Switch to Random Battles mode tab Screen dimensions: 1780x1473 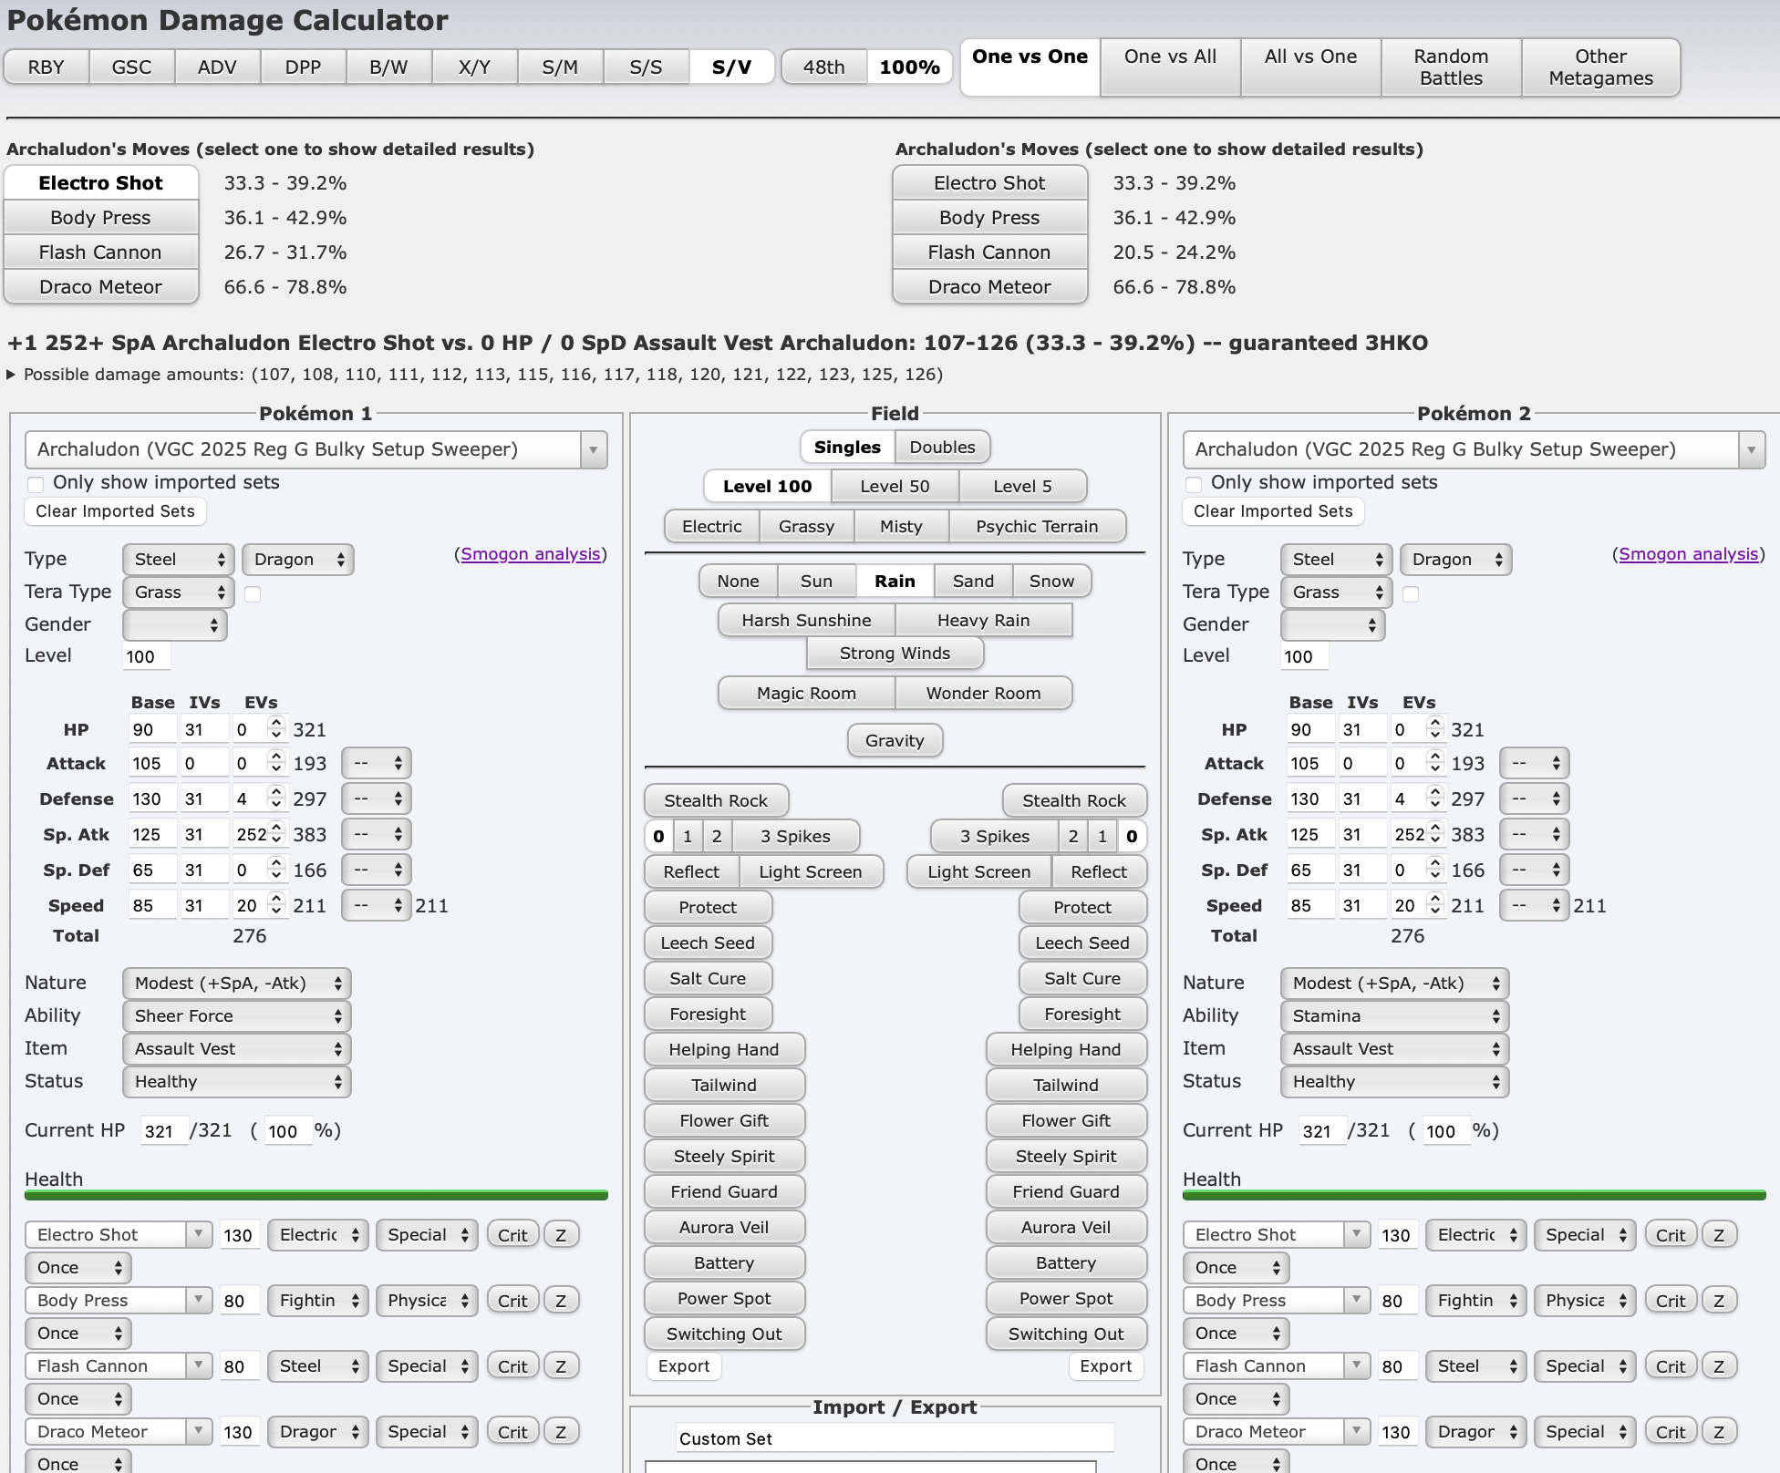click(1451, 67)
